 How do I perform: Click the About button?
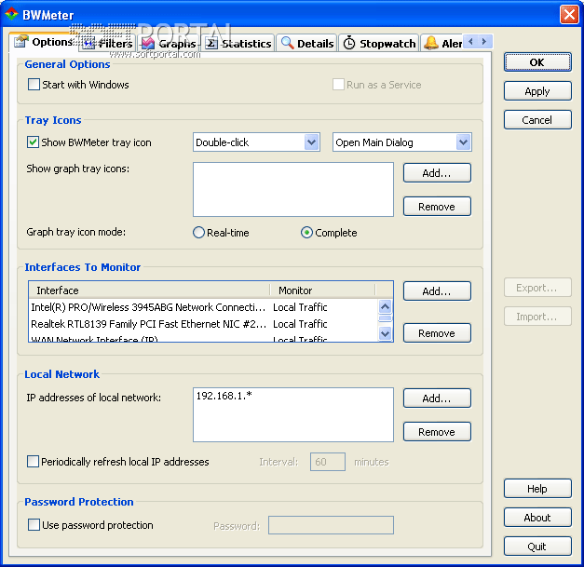(537, 518)
